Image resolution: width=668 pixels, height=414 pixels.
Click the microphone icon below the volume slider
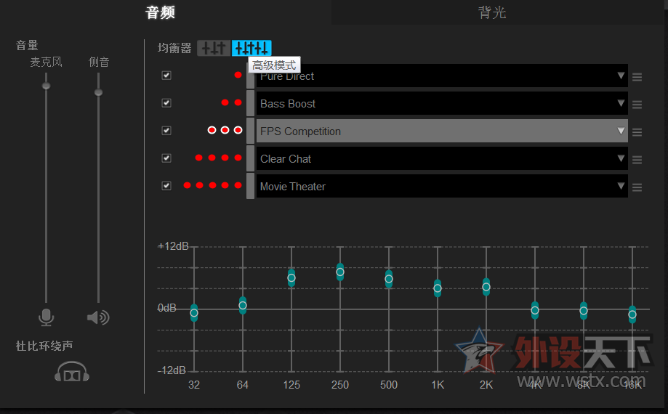point(46,317)
